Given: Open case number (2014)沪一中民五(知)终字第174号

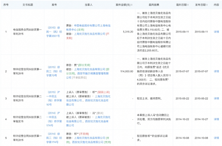Looking at the screenshot, I should [x=54, y=119].
